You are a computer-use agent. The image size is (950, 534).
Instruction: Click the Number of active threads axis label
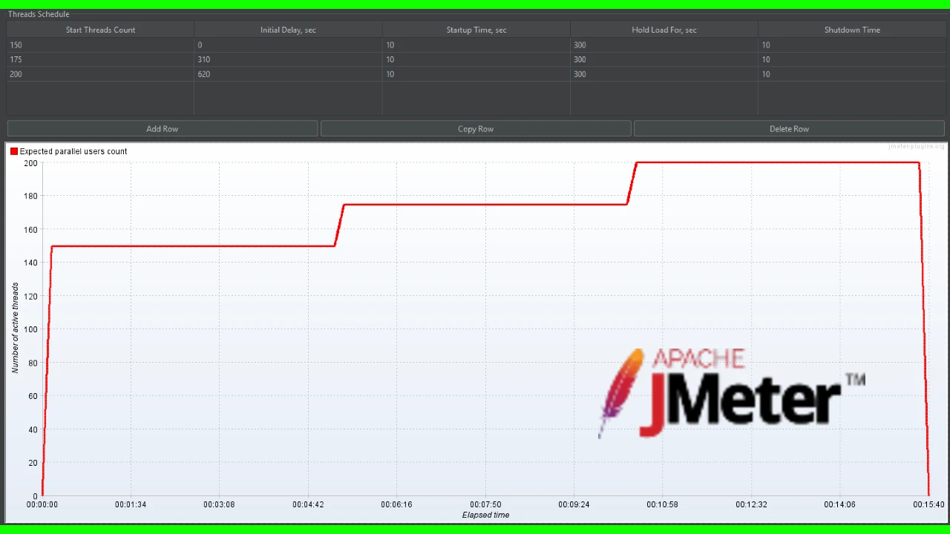point(15,327)
